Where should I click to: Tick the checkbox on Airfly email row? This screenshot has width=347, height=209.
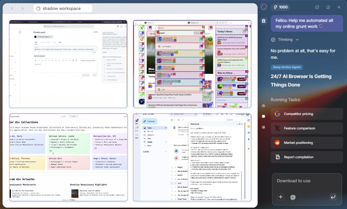point(172,183)
